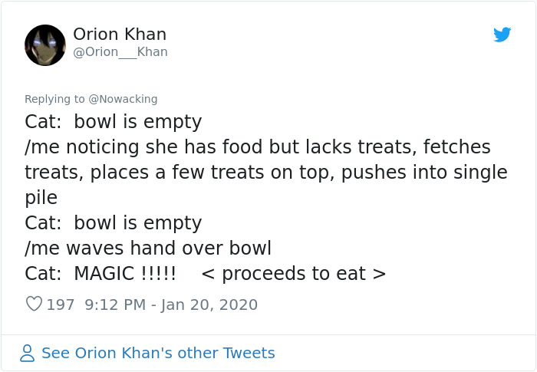Click the 'Replying to' label

[55, 99]
